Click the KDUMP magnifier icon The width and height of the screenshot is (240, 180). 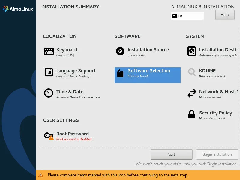point(192,72)
